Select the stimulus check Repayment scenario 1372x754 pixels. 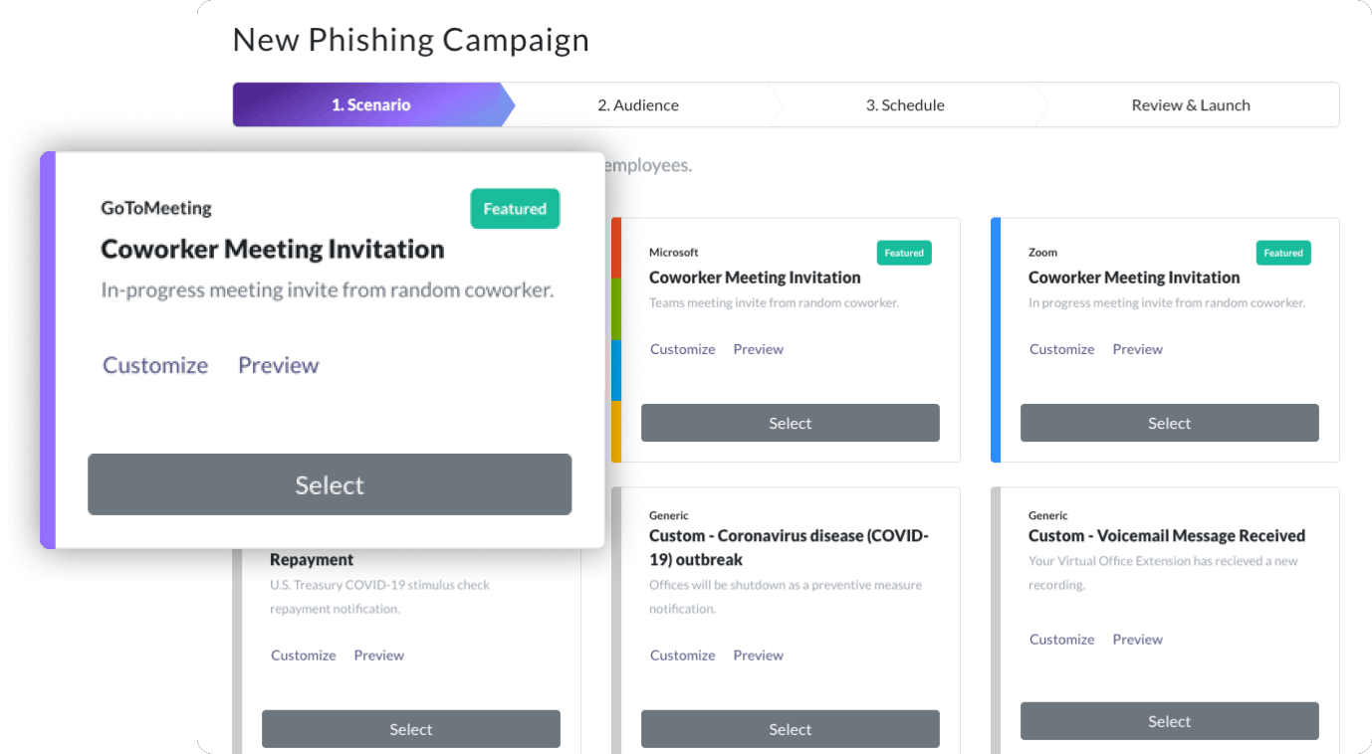tap(410, 729)
